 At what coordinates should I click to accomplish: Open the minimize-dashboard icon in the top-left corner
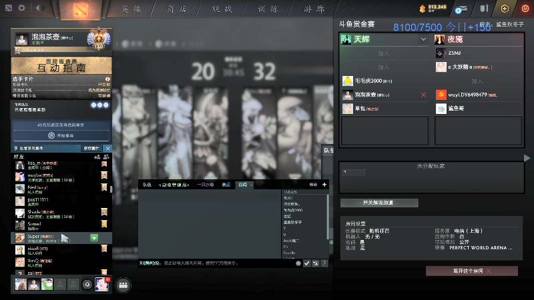[9, 8]
